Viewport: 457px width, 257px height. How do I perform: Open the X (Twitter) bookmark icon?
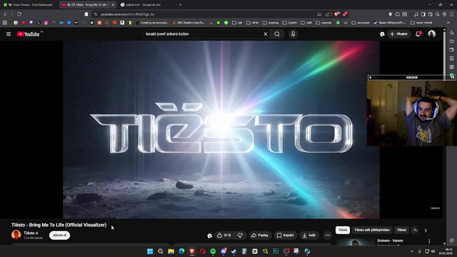click(x=39, y=22)
